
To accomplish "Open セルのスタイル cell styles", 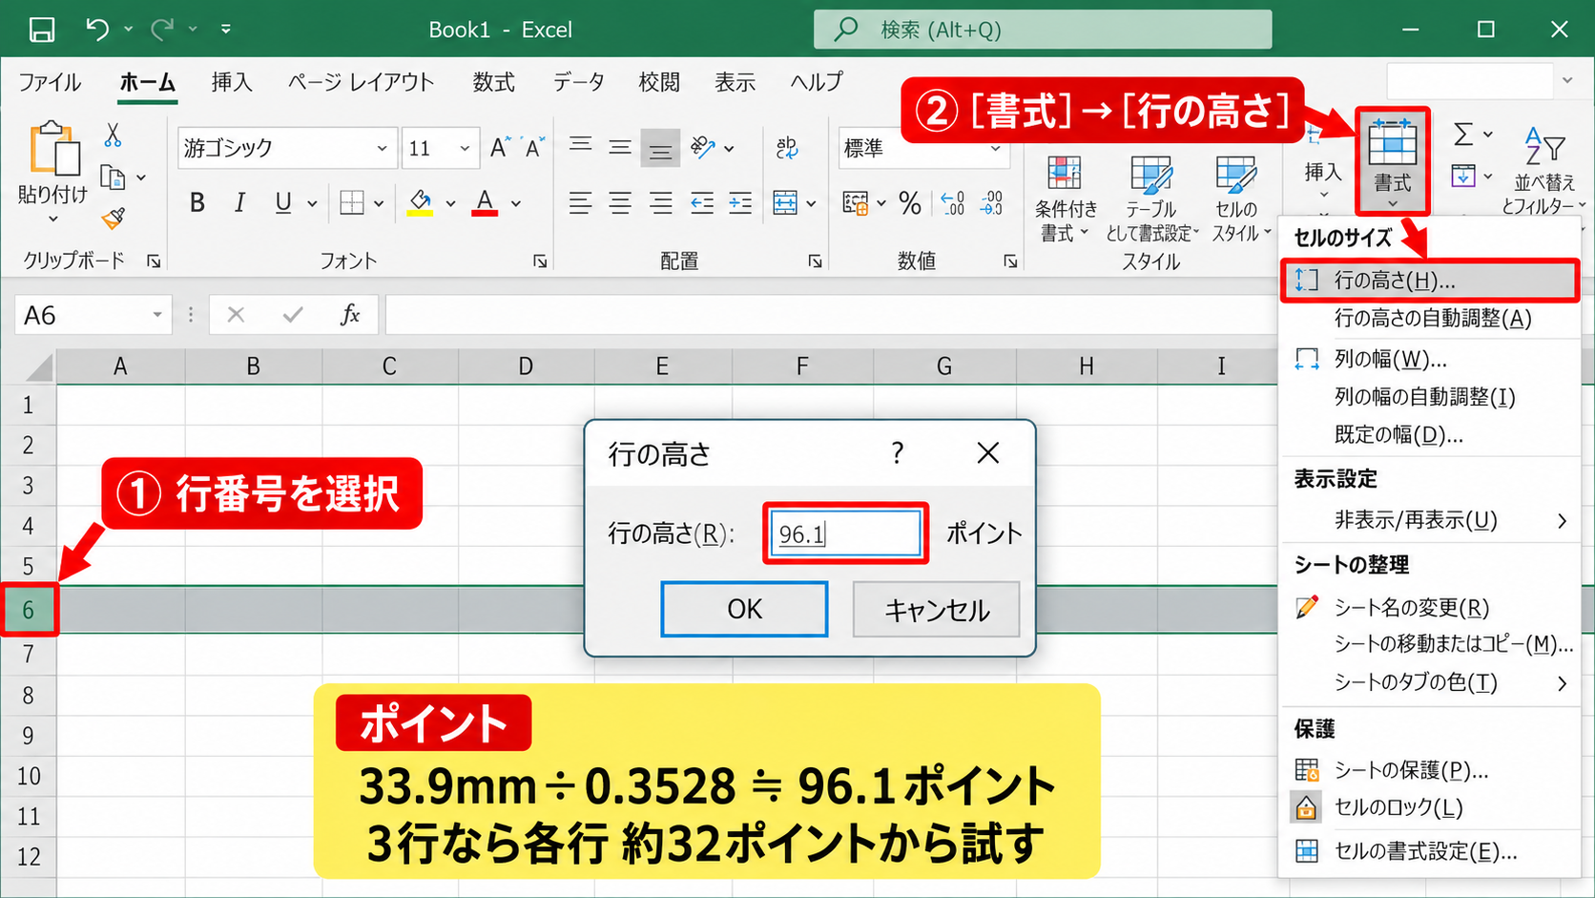I will [x=1239, y=198].
